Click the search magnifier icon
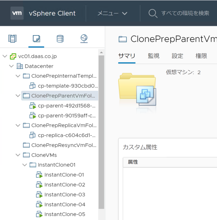Image resolution: width=217 pixels, height=220 pixels. [153, 13]
